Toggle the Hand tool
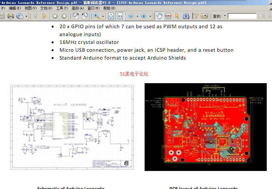Image resolution: width=272 pixels, height=189 pixels. coord(159,16)
